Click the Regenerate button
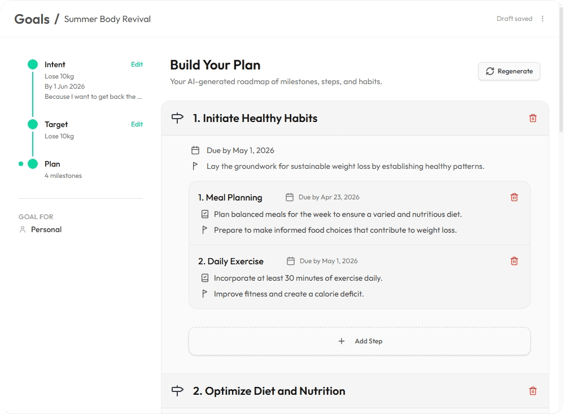Viewport: 564px width, 414px height. point(508,71)
